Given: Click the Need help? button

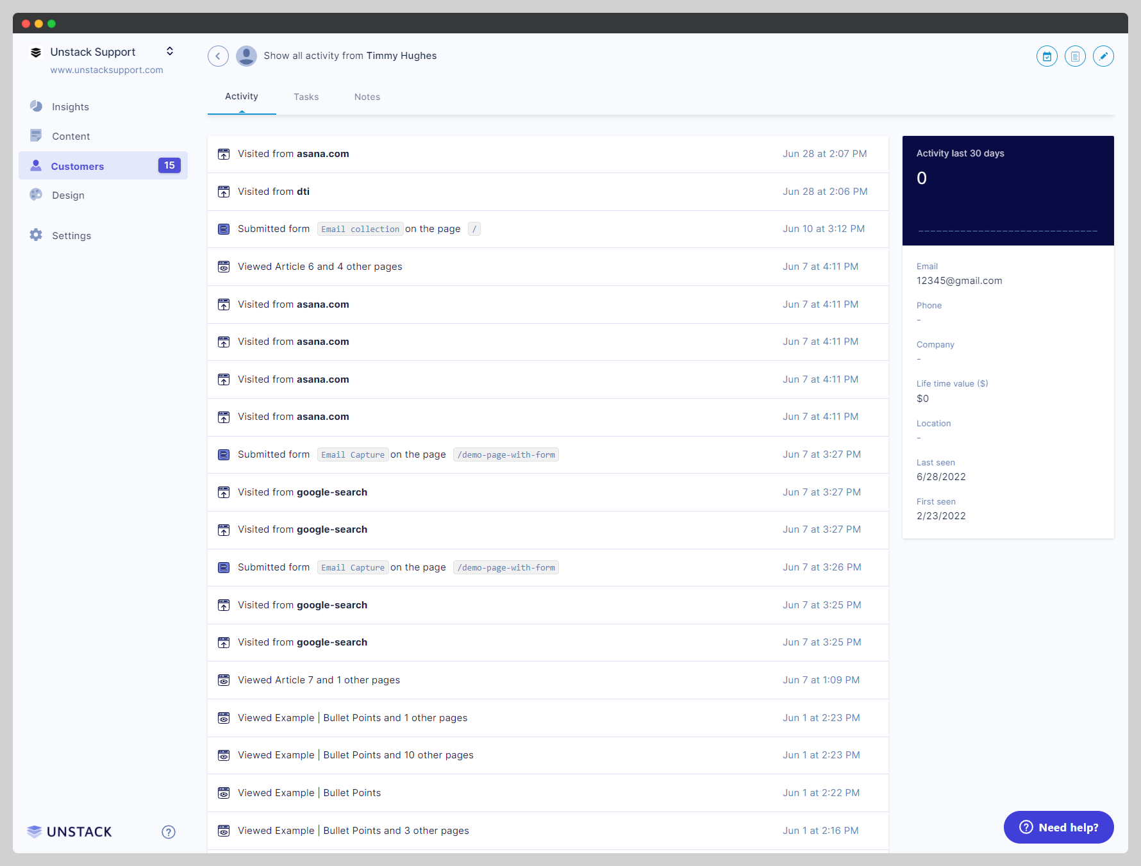Looking at the screenshot, I should click(x=1058, y=827).
